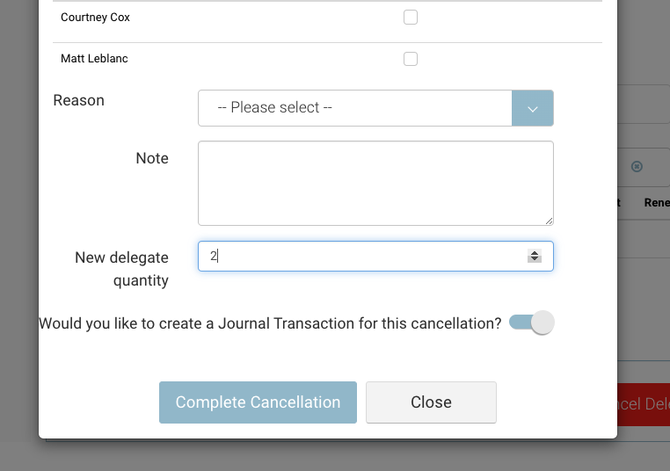Image resolution: width=670 pixels, height=471 pixels.
Task: Click the New delegate quantity label
Action: 121,269
